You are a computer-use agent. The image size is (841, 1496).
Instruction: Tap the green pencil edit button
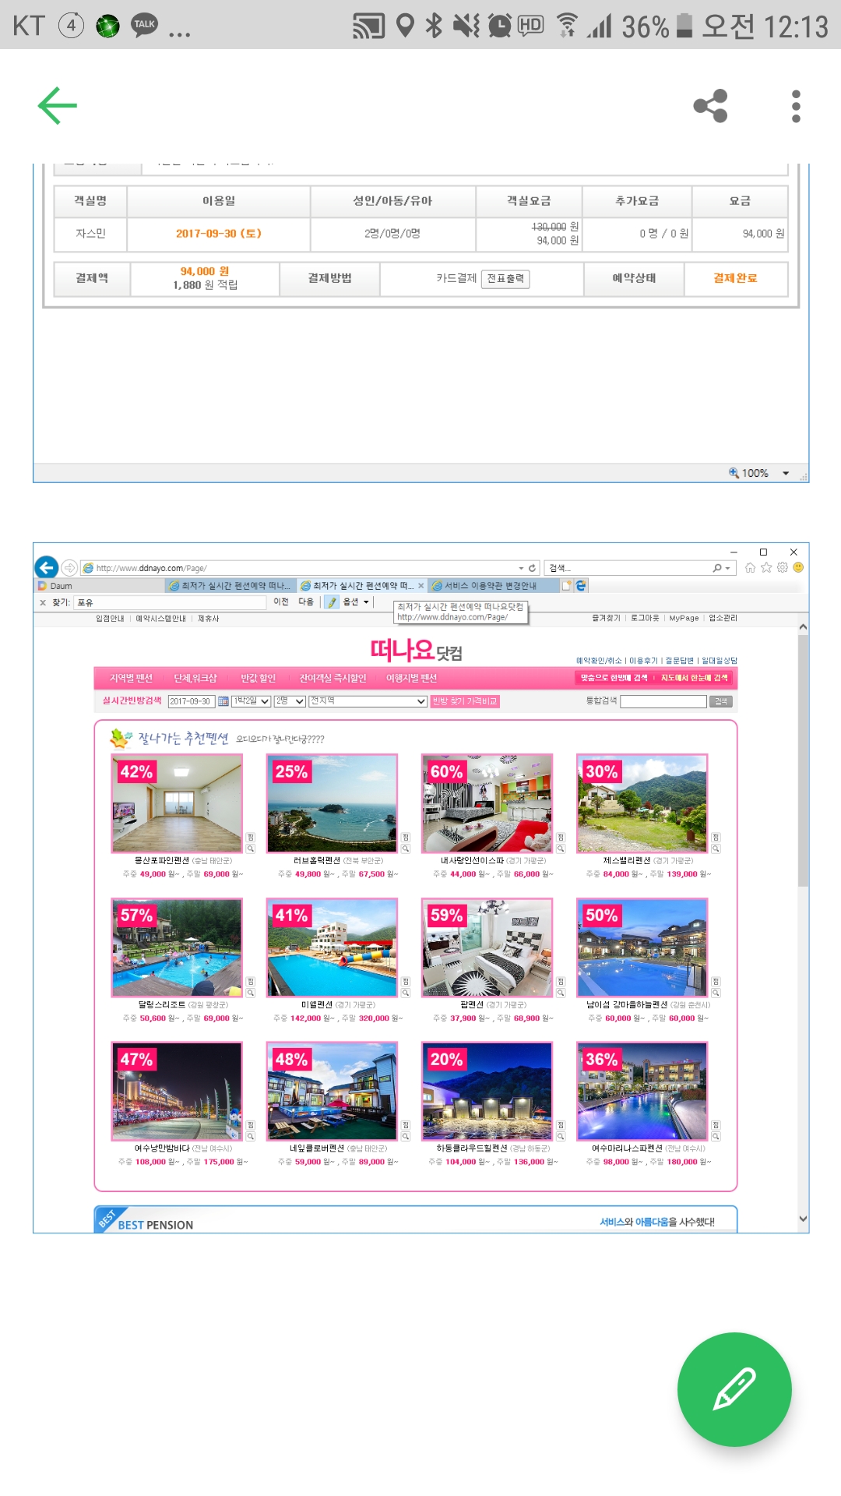coord(734,1389)
